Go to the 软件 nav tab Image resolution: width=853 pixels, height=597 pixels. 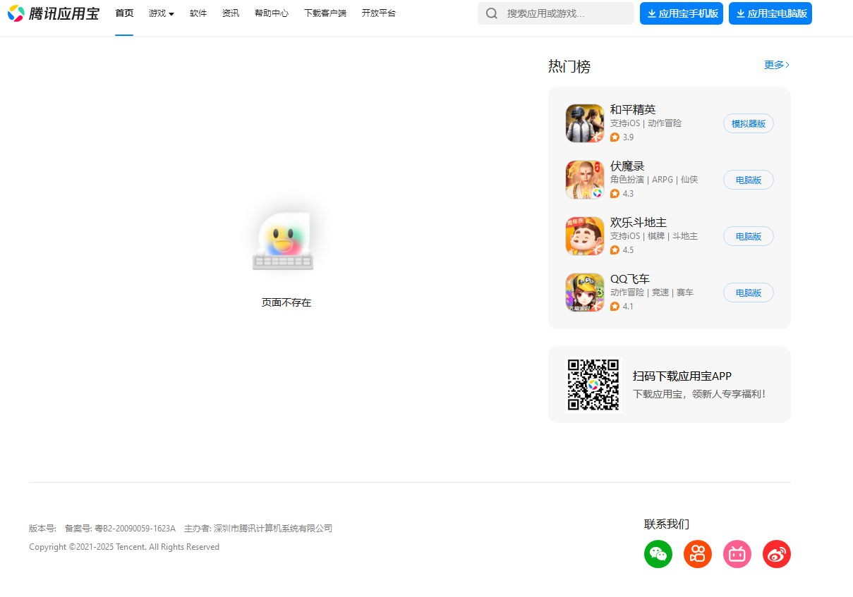(x=198, y=13)
